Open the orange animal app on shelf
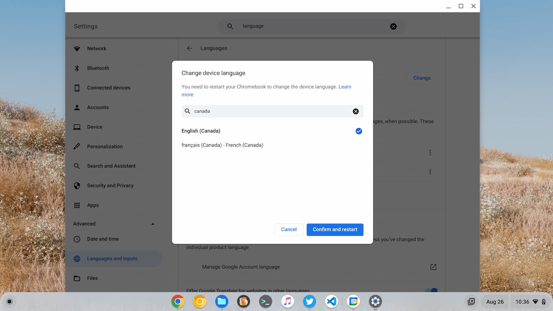This screenshot has height=311, width=553. point(244,301)
